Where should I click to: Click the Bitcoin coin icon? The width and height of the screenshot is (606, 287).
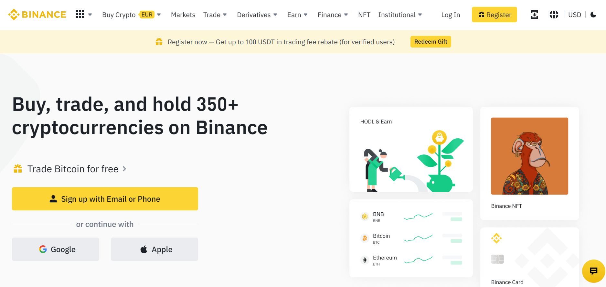[365, 238]
